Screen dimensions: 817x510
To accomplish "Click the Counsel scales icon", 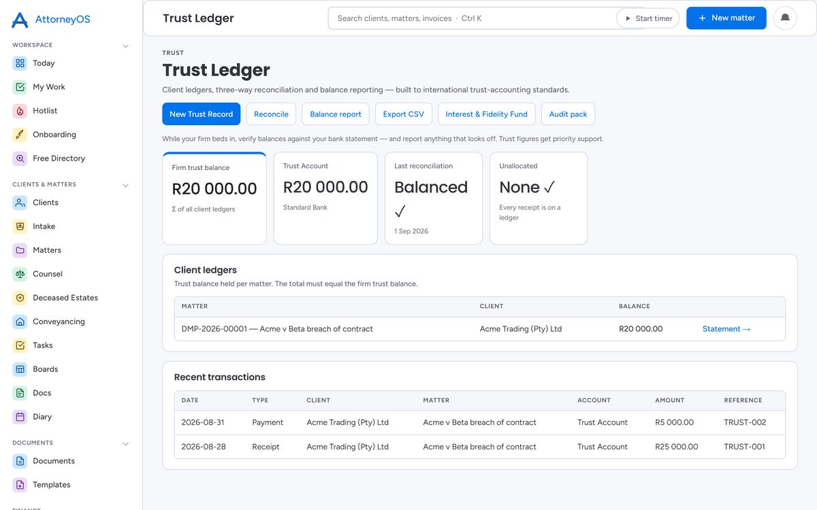I will (20, 274).
